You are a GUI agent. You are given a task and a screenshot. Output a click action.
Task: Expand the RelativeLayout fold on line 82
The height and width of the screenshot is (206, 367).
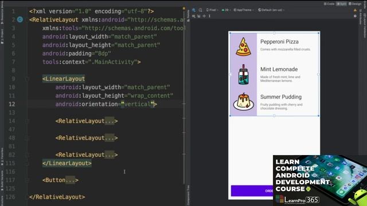tap(27, 155)
